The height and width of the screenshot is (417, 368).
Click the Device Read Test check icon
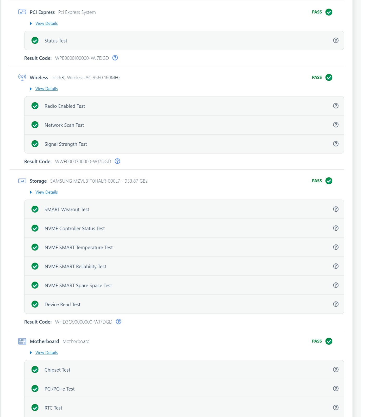click(35, 304)
